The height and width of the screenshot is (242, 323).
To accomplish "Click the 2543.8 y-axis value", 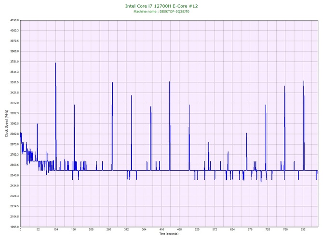I will click(x=14, y=175).
